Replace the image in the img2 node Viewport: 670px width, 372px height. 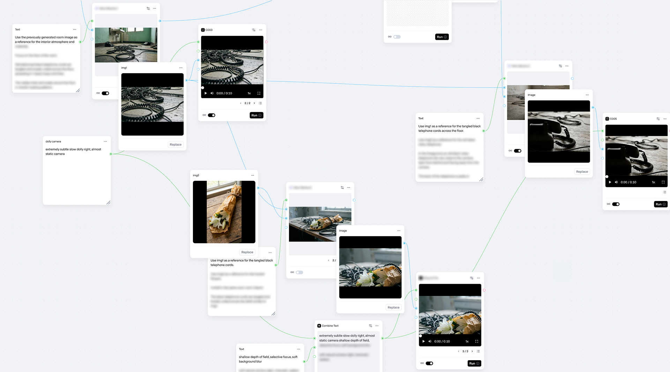click(247, 252)
